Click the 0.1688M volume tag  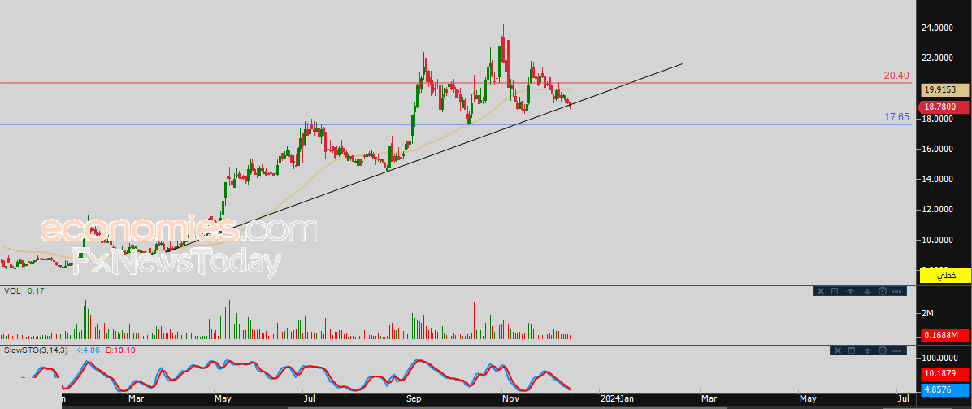point(944,335)
